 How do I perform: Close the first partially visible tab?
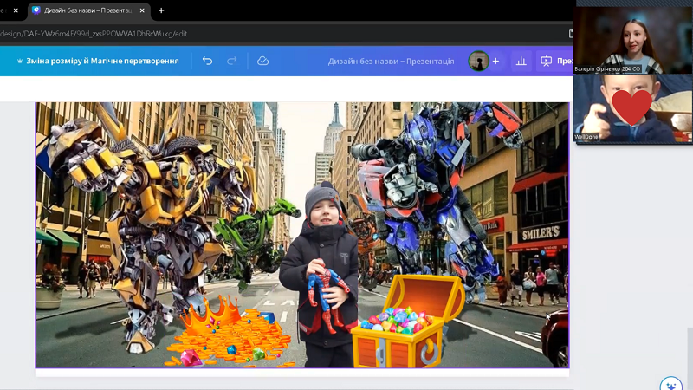click(x=16, y=10)
